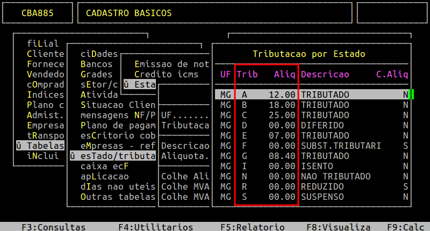Viewport: 430px width, 231px height.
Task: Choose the dIas nao uteis submenu item
Action: (118, 186)
